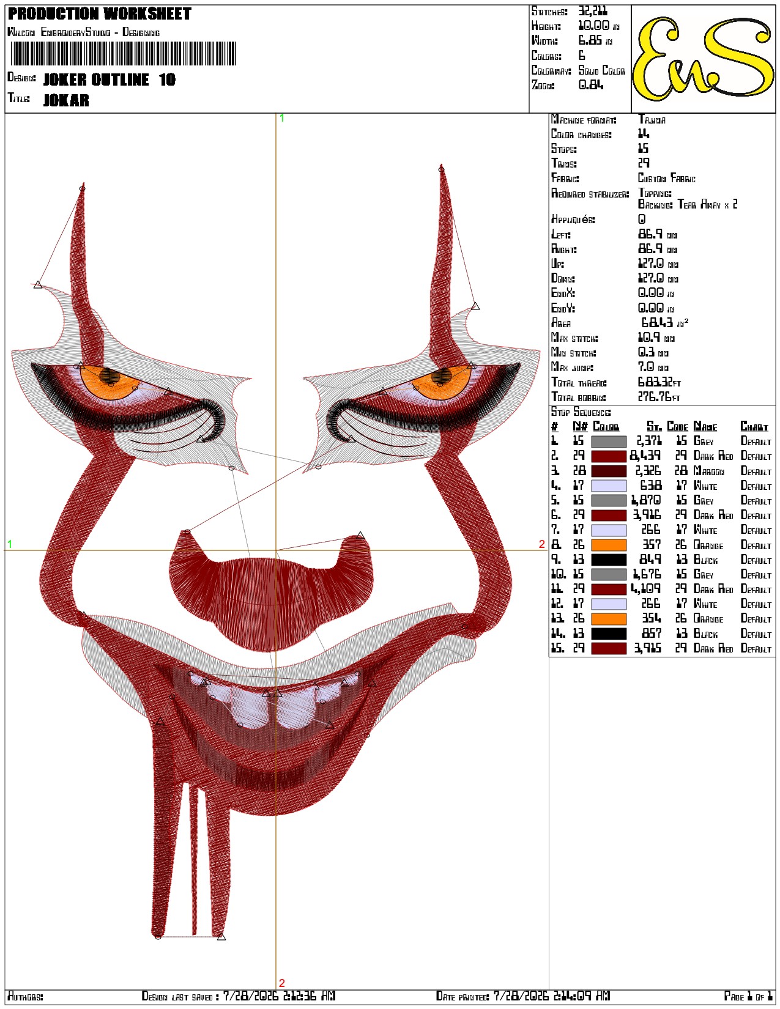Click the red axis marker '2' at right of the crosshair
The width and height of the screenshot is (780, 1009).
click(541, 544)
